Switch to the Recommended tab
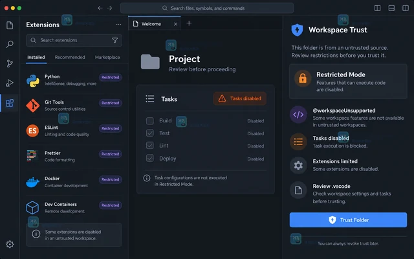 pyautogui.click(x=70, y=57)
